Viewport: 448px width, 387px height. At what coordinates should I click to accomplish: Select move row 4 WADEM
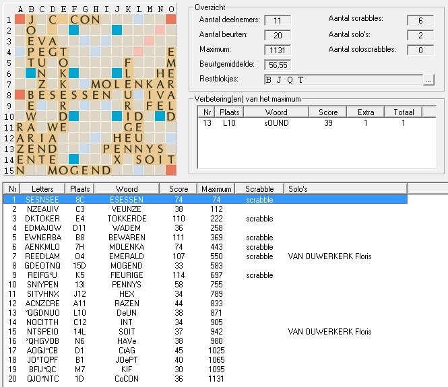(205, 227)
